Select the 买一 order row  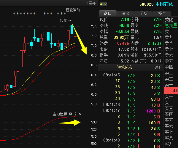171,97
